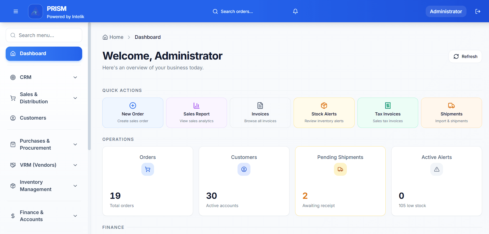Open the Stock Alerts quick action
Viewport: 489px width, 234px height.
(x=324, y=113)
